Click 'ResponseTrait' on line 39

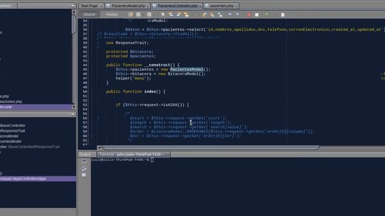[131, 43]
